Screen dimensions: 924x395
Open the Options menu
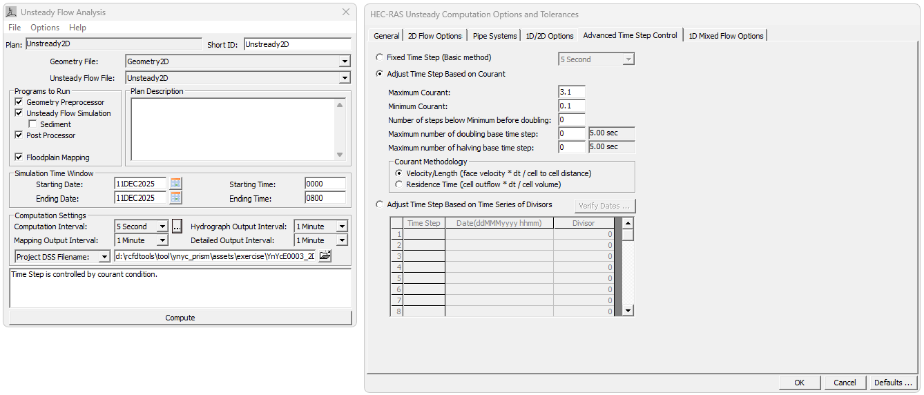45,28
